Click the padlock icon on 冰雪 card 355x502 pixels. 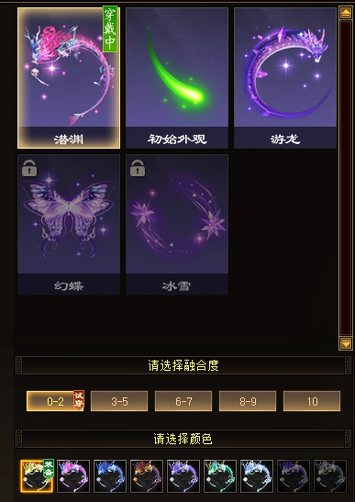pyautogui.click(x=138, y=168)
